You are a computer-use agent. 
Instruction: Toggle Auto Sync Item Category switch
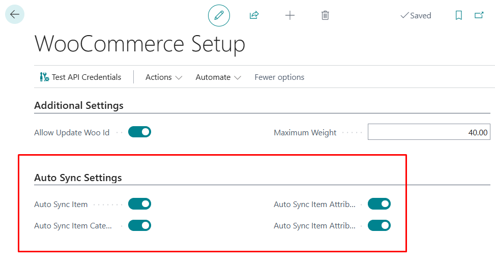pos(139,225)
